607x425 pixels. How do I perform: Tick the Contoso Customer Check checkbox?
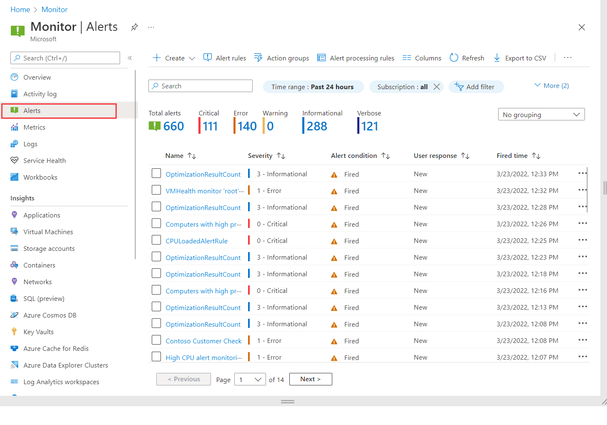pos(156,340)
